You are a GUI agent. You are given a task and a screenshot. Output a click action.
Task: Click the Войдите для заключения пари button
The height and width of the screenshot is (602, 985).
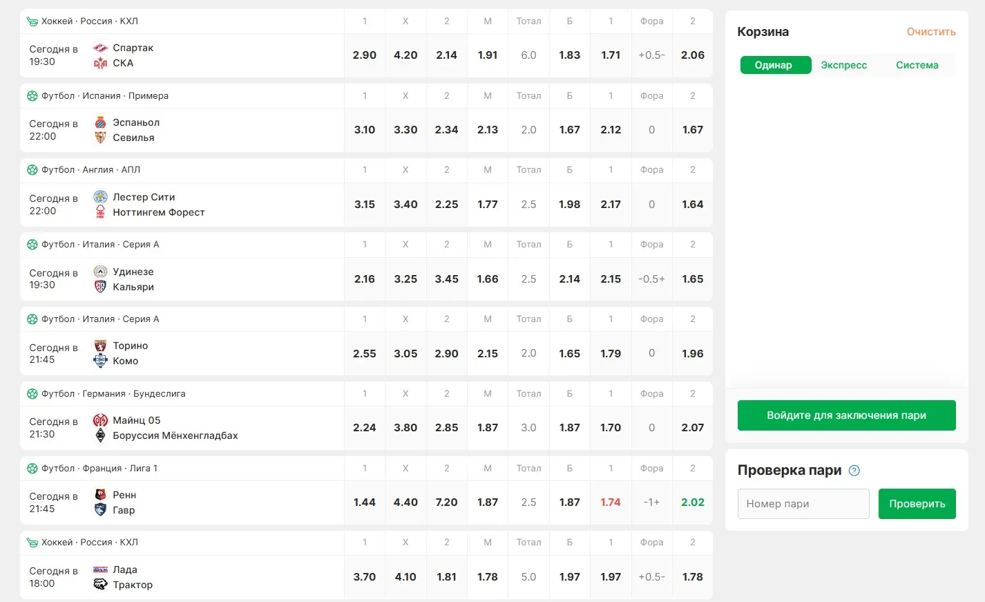(x=846, y=415)
